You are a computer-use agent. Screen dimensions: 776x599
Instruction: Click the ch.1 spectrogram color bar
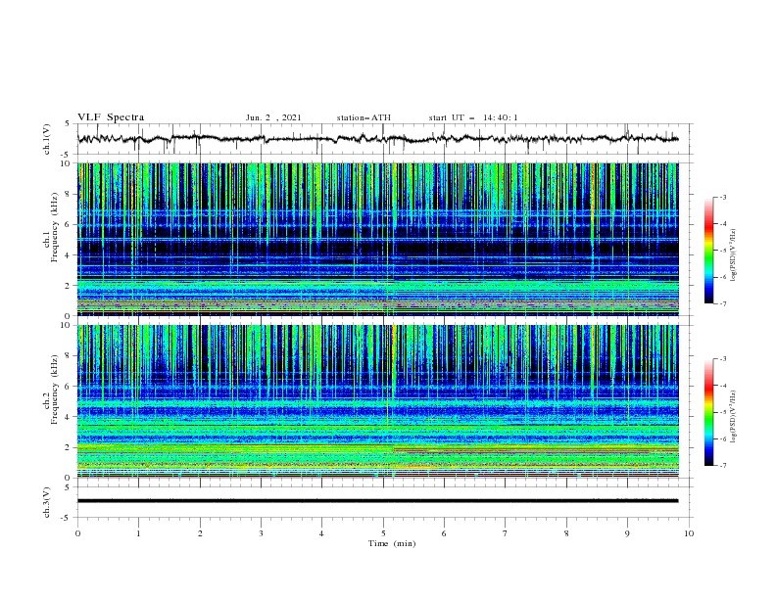point(709,251)
